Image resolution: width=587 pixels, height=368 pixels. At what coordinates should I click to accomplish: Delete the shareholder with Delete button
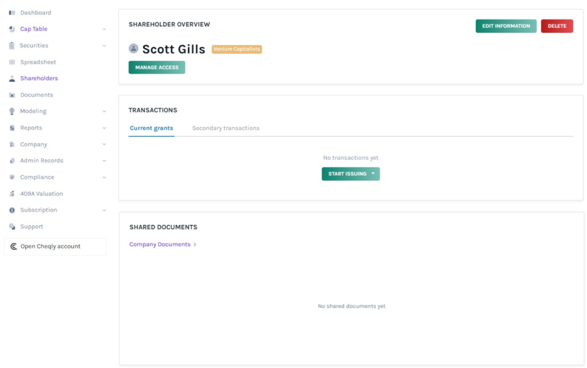point(557,26)
